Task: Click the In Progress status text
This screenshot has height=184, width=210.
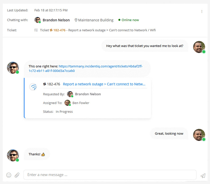Action: pyautogui.click(x=64, y=112)
